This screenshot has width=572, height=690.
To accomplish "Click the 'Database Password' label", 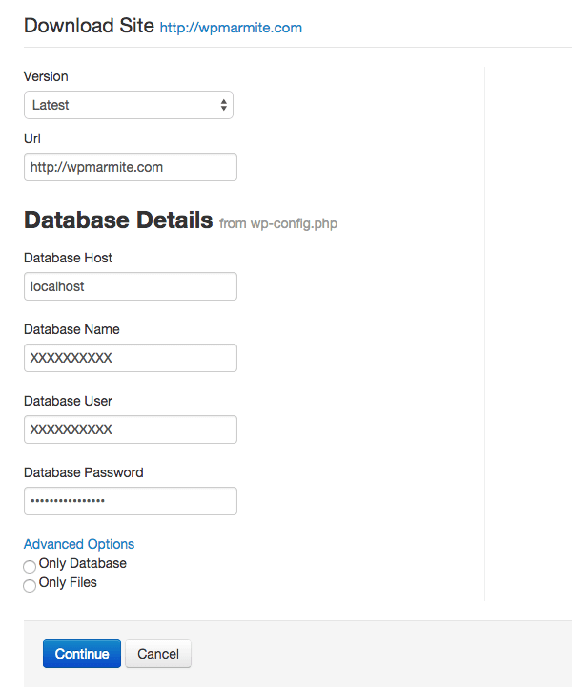I will point(84,472).
